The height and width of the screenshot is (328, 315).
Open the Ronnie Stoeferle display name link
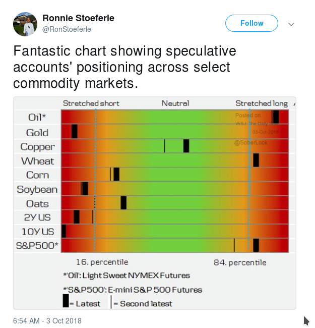[78, 18]
